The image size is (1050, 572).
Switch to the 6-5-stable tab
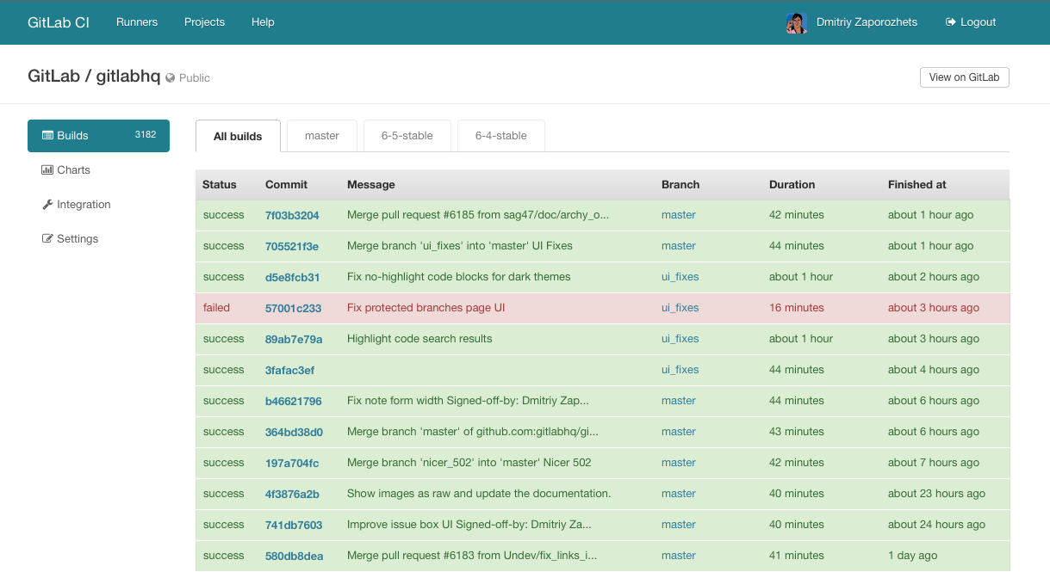click(407, 136)
